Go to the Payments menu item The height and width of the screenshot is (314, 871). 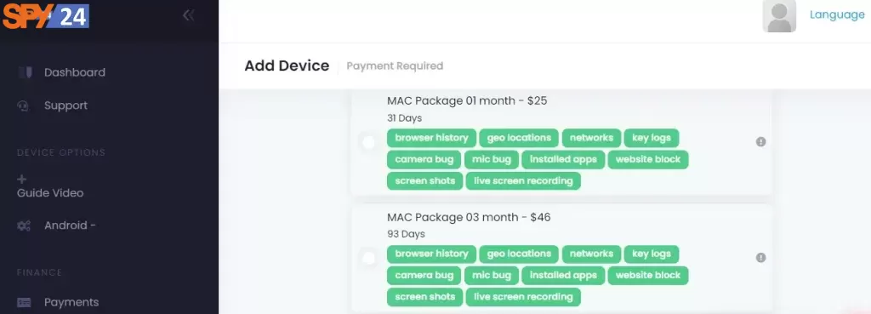point(71,302)
